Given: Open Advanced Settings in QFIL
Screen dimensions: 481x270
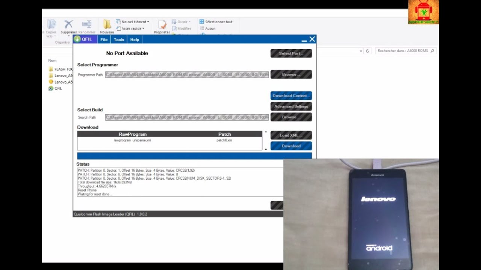Looking at the screenshot, I should click(x=291, y=106).
